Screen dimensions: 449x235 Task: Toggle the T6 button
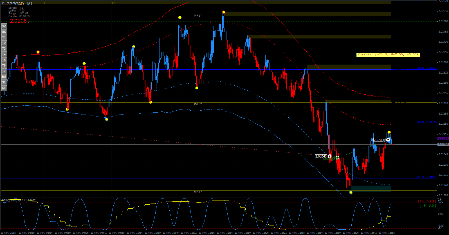click(x=4, y=65)
